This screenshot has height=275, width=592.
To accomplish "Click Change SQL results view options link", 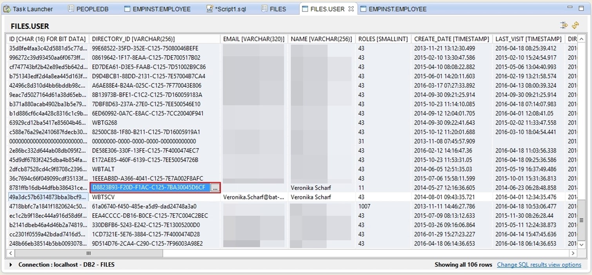I will coord(539,265).
